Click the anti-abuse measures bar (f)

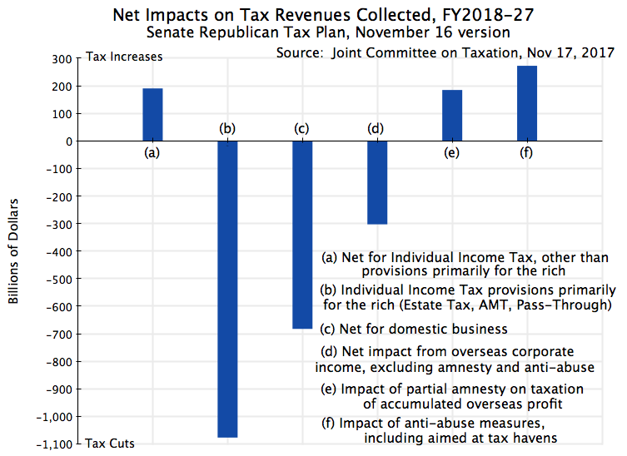coord(526,103)
